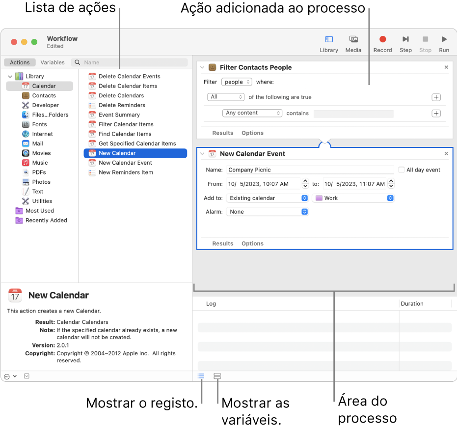Click the From date stepper arrows
The height and width of the screenshot is (430, 457).
305,183
